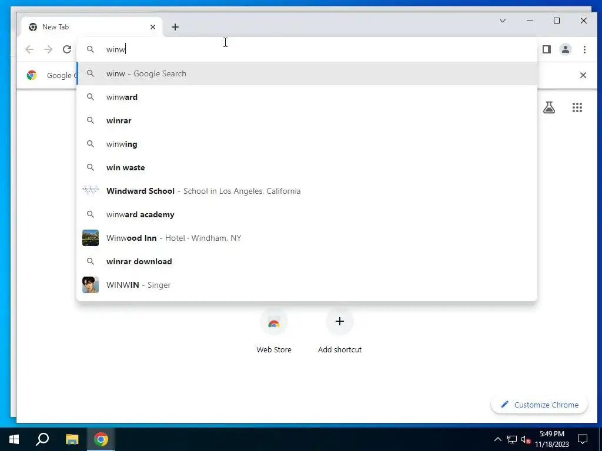Click the WINWIN singer thumbnail

[x=91, y=285]
